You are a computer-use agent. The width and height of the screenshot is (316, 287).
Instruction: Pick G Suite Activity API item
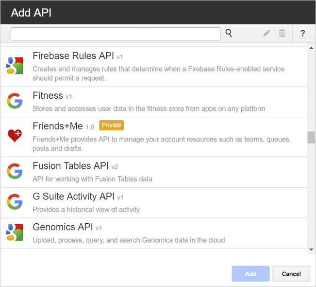click(154, 203)
